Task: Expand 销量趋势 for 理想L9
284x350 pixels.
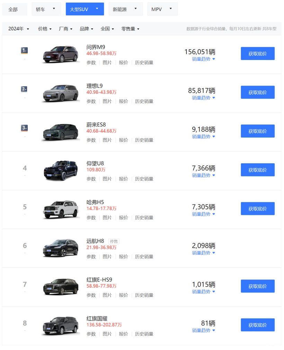Action: point(204,98)
